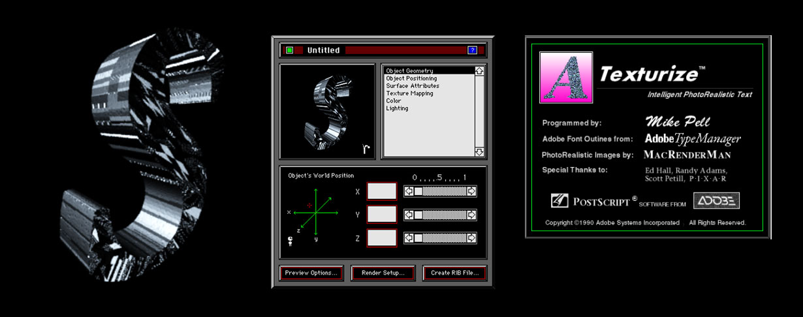Open Preview Options dialog
This screenshot has width=803, height=317.
[x=311, y=273]
